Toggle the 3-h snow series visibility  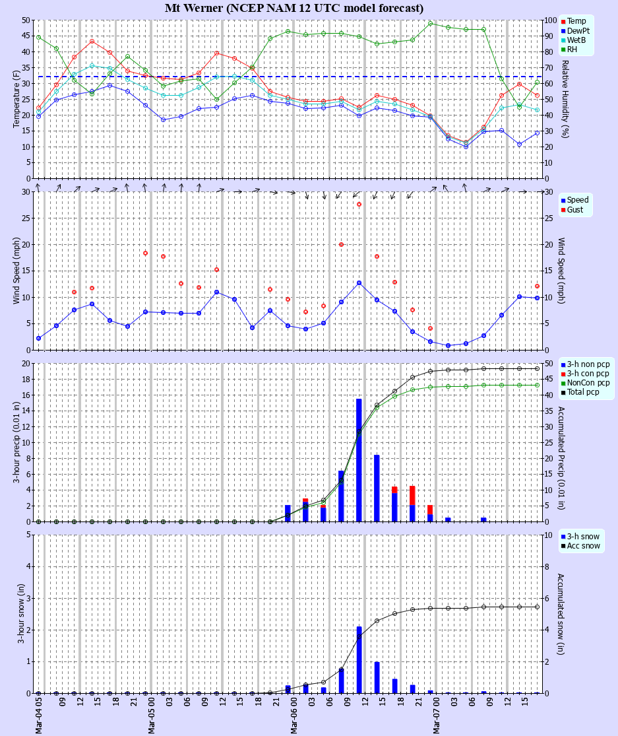pyautogui.click(x=576, y=537)
